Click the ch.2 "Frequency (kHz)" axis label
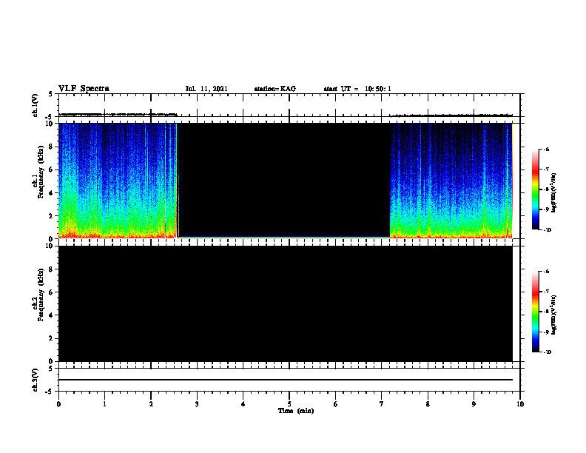The height and width of the screenshot is (453, 586). [41, 295]
